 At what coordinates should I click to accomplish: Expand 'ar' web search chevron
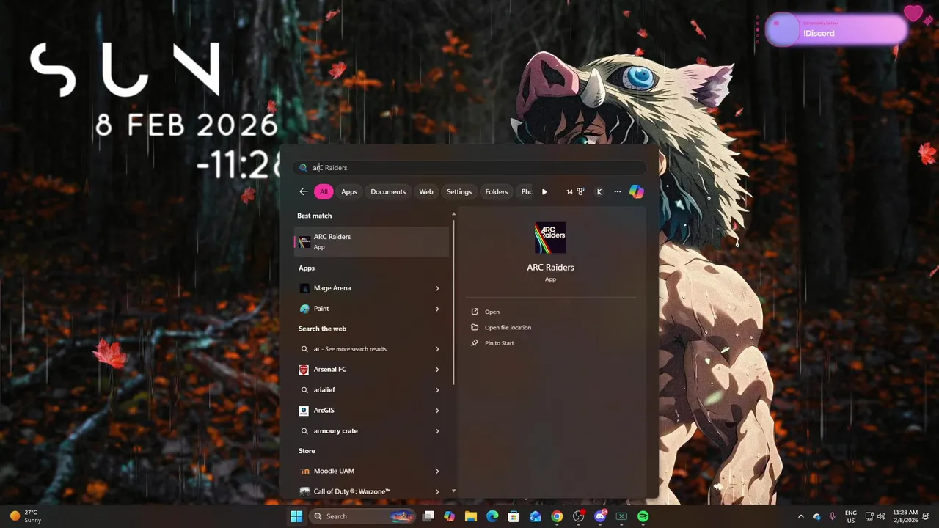(x=437, y=349)
